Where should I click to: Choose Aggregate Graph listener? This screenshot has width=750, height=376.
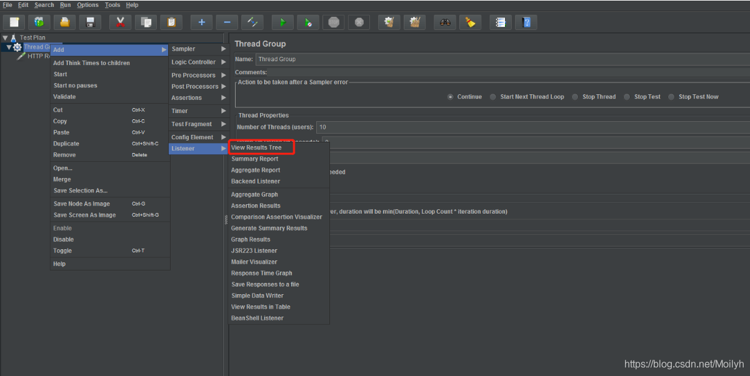pyautogui.click(x=279, y=194)
